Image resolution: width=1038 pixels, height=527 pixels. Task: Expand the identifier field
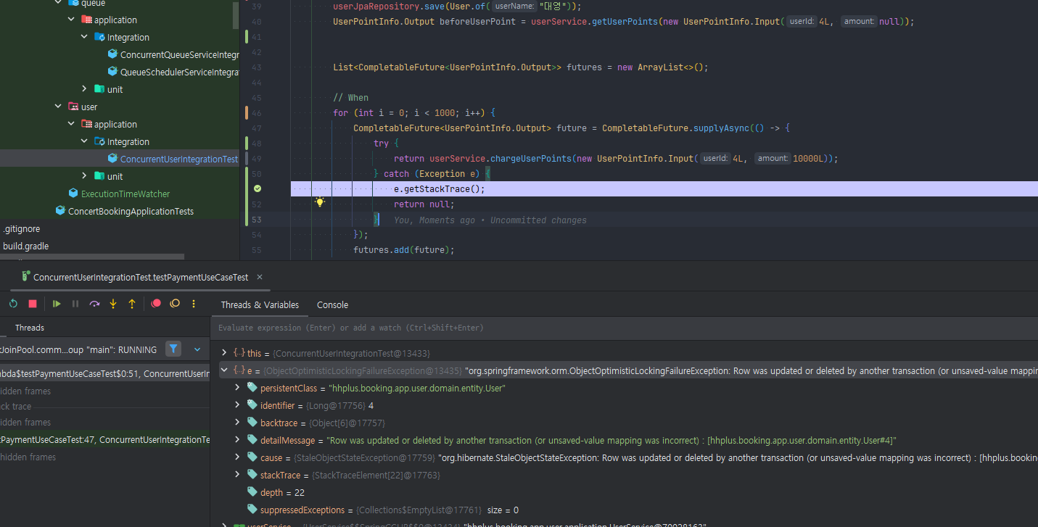237,405
